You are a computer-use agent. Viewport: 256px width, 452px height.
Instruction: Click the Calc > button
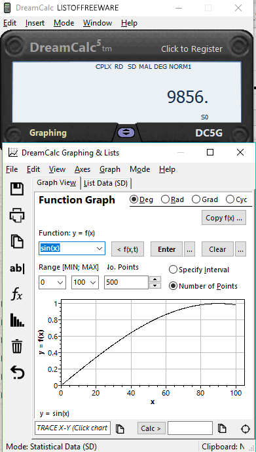tap(151, 428)
